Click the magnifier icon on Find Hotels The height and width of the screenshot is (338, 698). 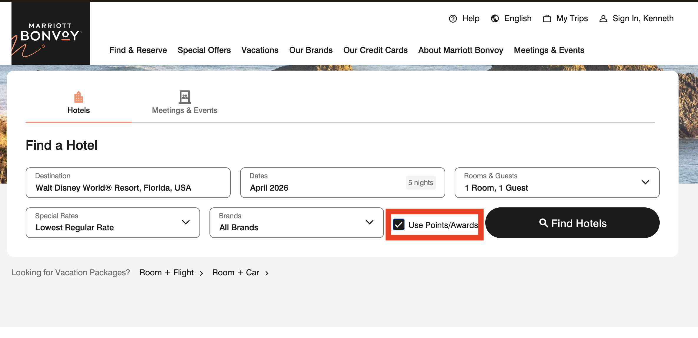coord(543,223)
